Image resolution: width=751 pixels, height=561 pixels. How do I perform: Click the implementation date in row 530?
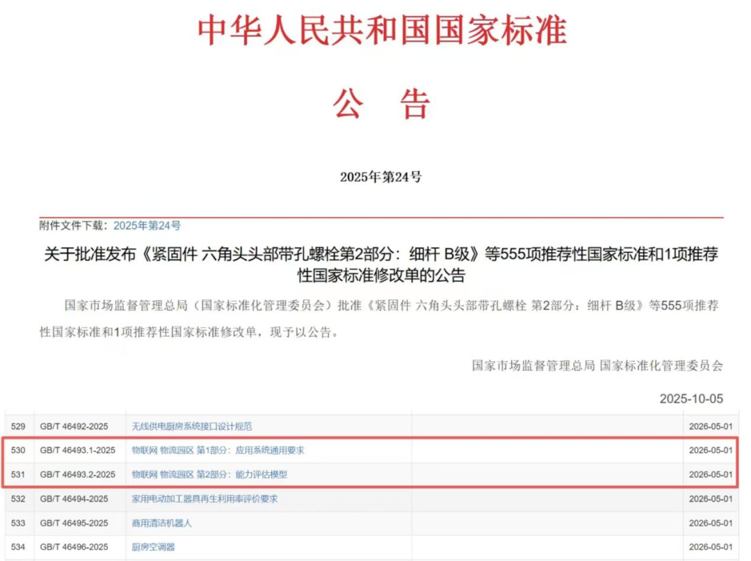710,450
